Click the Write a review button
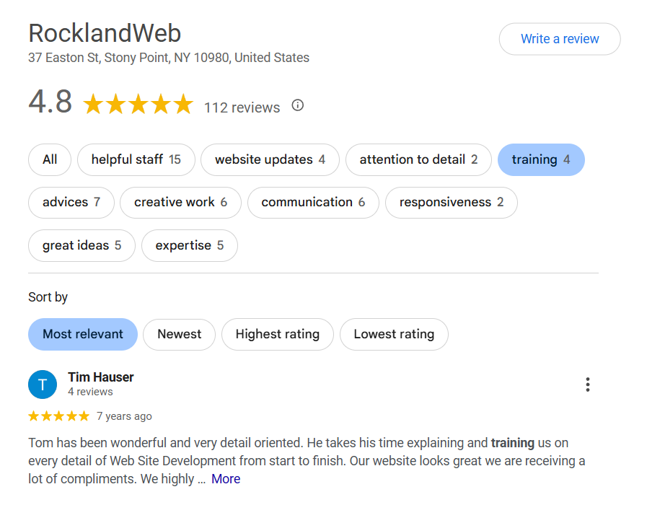 [x=560, y=39]
